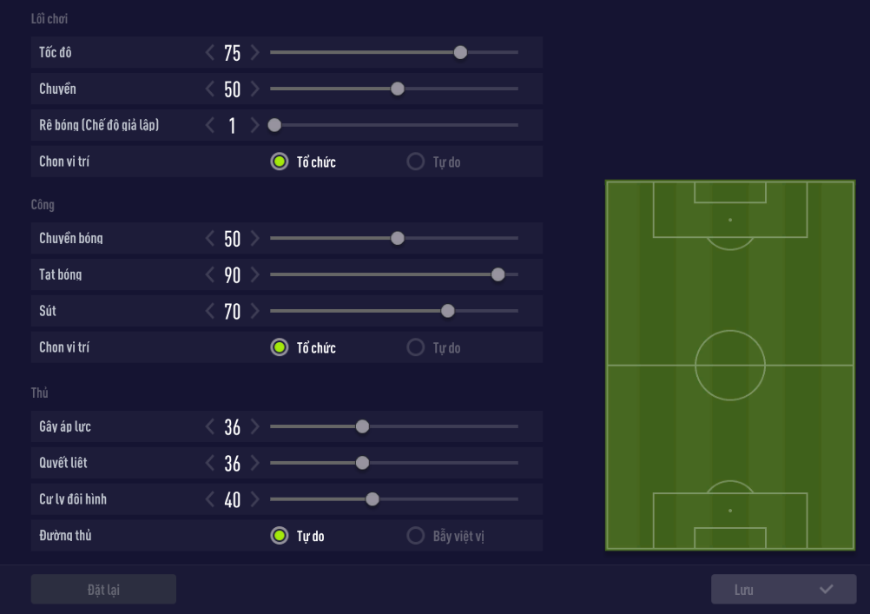Click the Rê bóng slider handle
The image size is (870, 614).
tap(274, 125)
